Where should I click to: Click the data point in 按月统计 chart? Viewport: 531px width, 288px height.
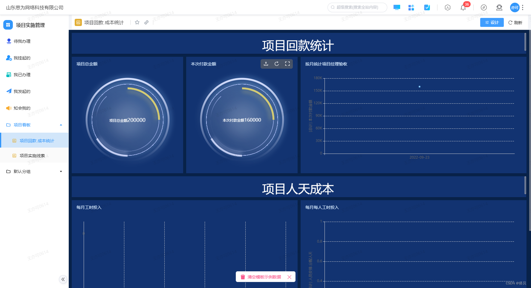pos(420,87)
